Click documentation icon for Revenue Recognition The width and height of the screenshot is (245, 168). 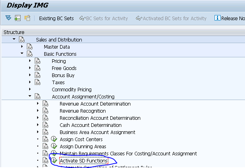point(46,111)
